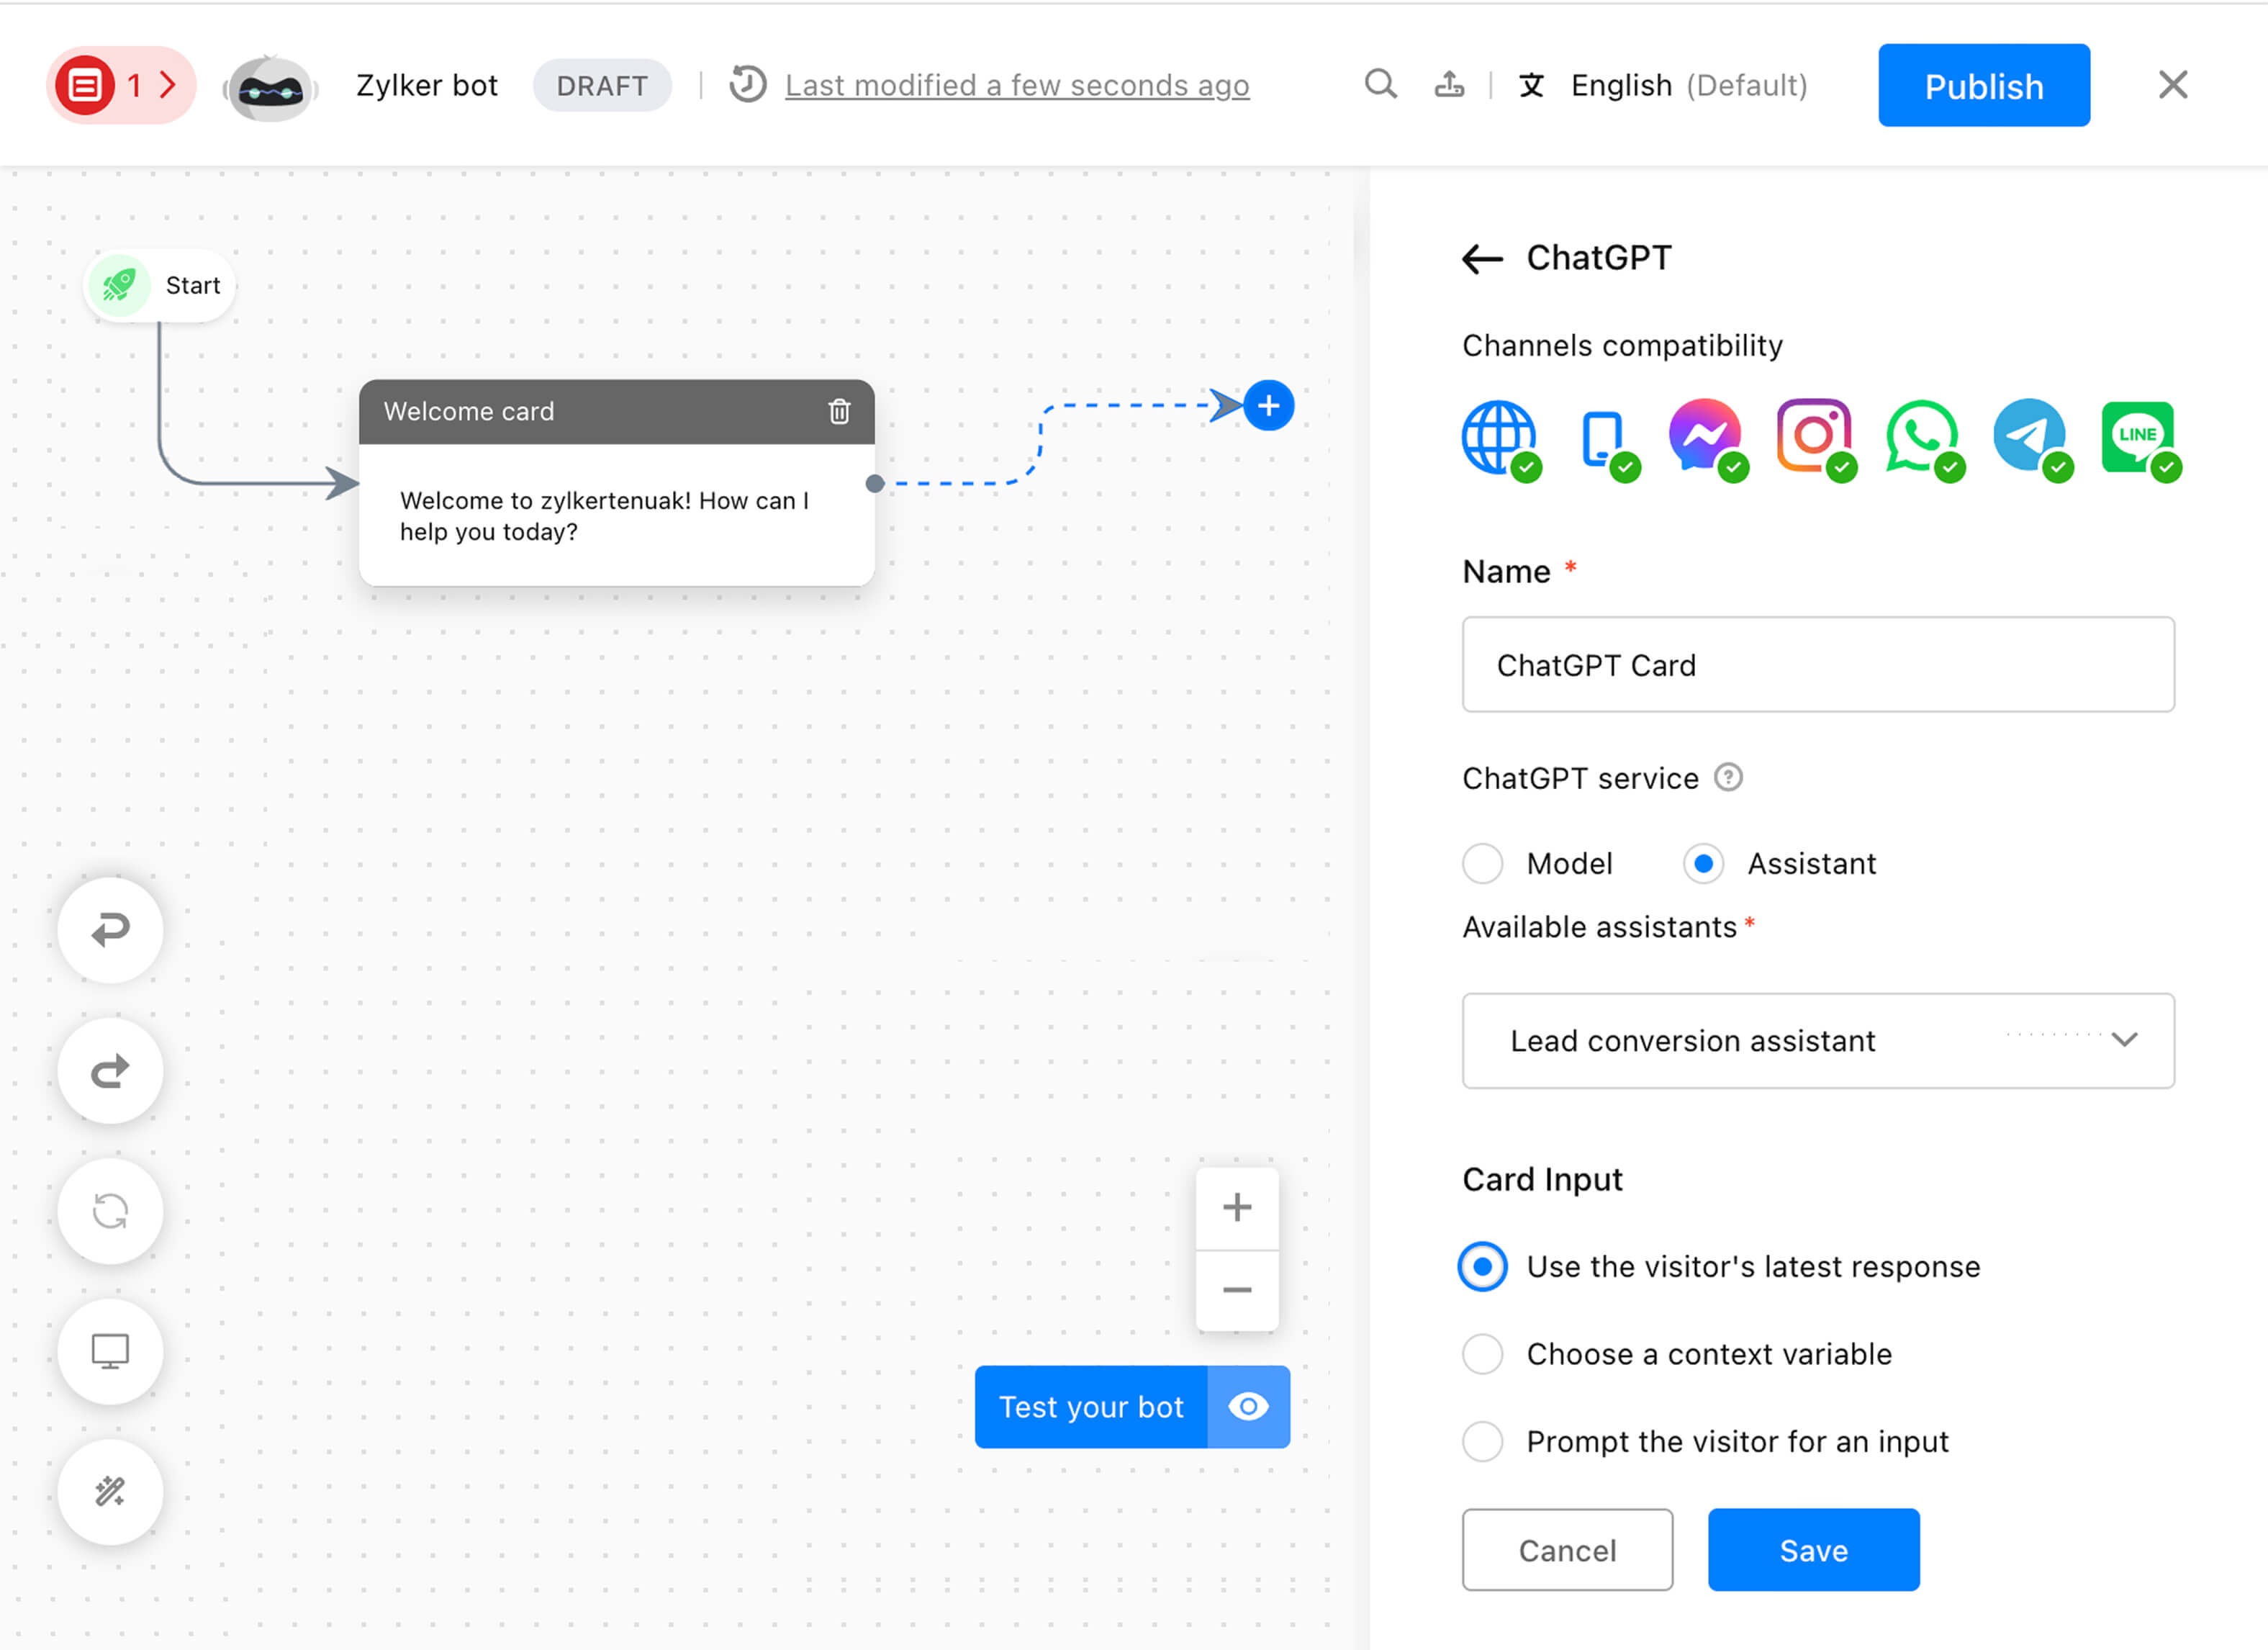The image size is (2268, 1650).
Task: Click the redo icon in the left toolbar
Action: pos(110,1070)
